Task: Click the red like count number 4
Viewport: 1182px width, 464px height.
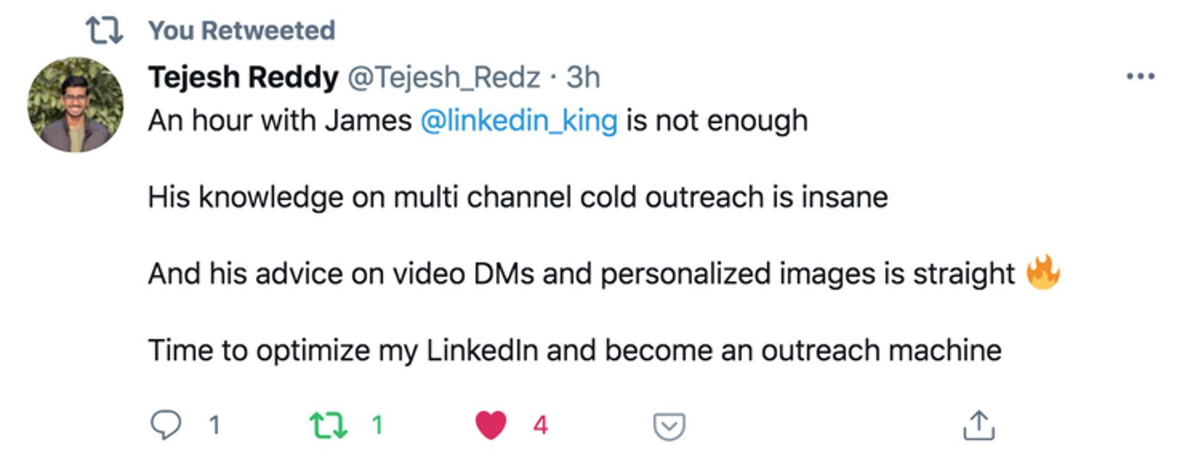Action: coord(541,426)
